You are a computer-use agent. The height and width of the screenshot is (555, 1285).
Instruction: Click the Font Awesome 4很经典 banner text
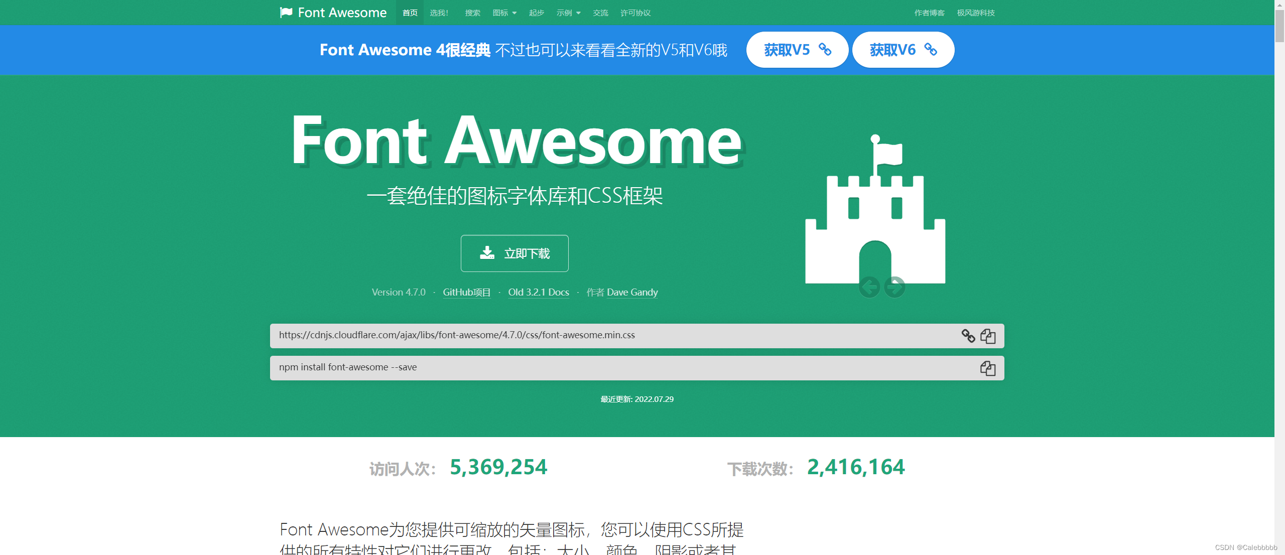pyautogui.click(x=405, y=50)
